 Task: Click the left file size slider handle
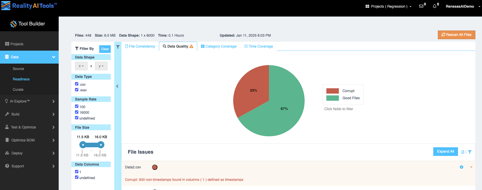pyautogui.click(x=83, y=145)
